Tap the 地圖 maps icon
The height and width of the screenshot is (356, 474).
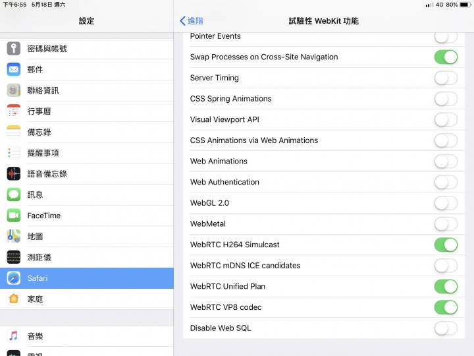pos(14,237)
